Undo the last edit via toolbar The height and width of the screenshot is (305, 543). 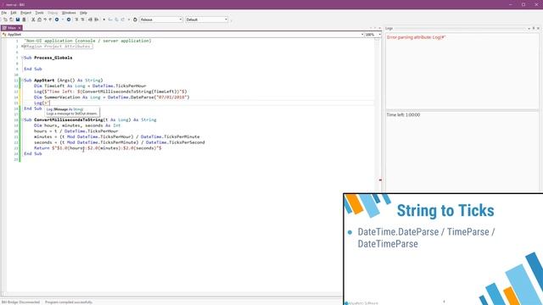[45, 19]
